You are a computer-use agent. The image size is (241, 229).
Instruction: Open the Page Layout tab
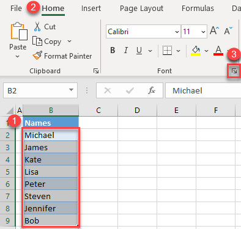point(141,9)
